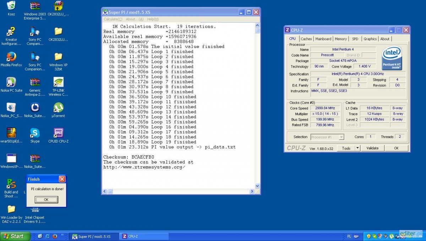Open the Windows 2003 Enterprise archive icon

(x=35, y=6)
